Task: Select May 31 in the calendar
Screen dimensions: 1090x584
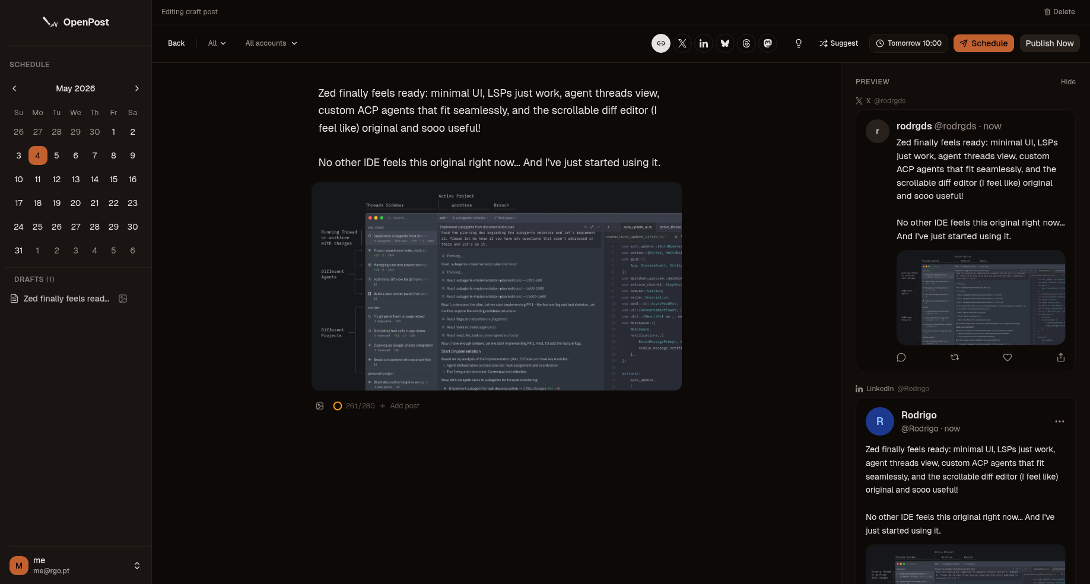Action: [x=18, y=250]
